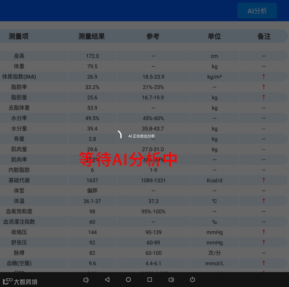Select the 体型 row label
Image resolution: width=289 pixels, height=287 pixels.
point(19,191)
